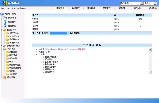Click the 我的外出通知 folder icon
Image resolution: width=159 pixels, height=103 pixels.
[x=7, y=68]
